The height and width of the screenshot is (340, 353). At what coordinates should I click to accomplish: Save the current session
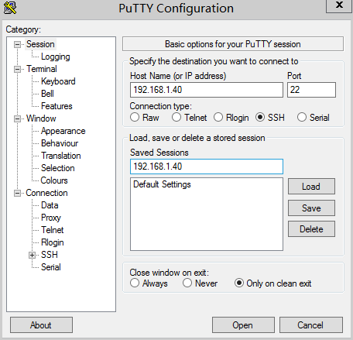[x=311, y=208]
